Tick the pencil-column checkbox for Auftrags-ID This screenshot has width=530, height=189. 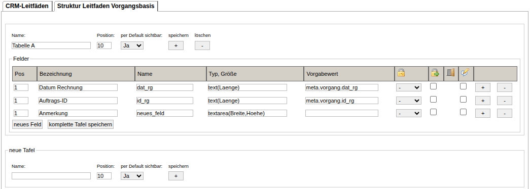click(x=464, y=99)
